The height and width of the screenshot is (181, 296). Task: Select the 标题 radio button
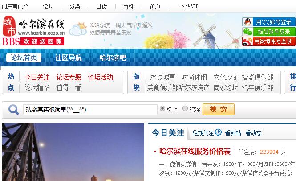162,109
